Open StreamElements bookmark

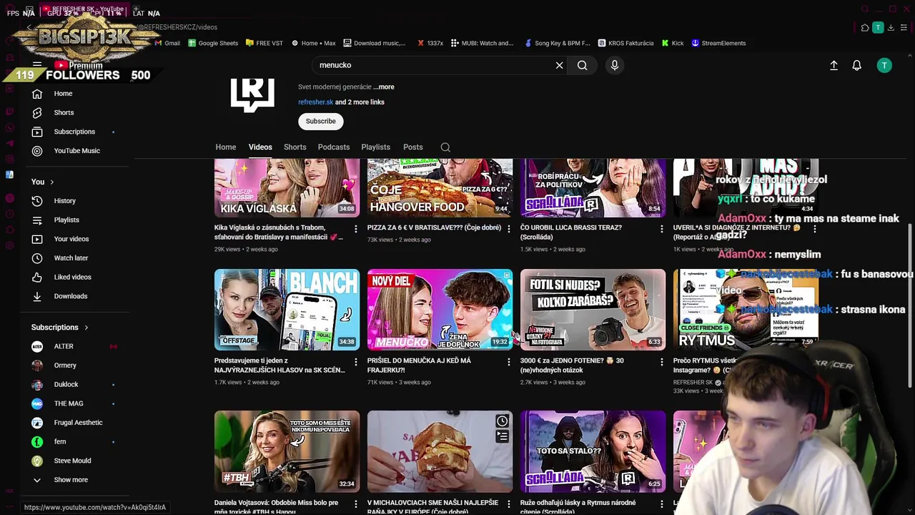(x=718, y=44)
